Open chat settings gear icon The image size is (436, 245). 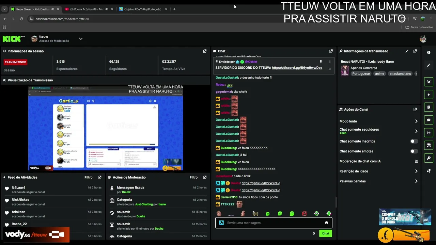(x=314, y=233)
